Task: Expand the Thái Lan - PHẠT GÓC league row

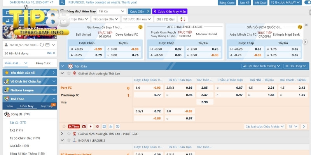Action: pos(63,133)
